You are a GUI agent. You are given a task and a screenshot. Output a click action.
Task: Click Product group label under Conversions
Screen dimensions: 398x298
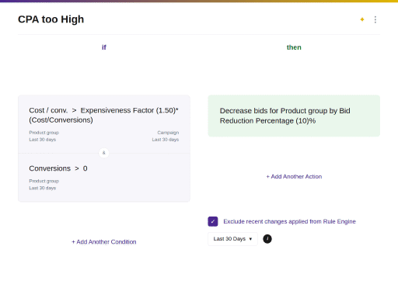click(44, 181)
